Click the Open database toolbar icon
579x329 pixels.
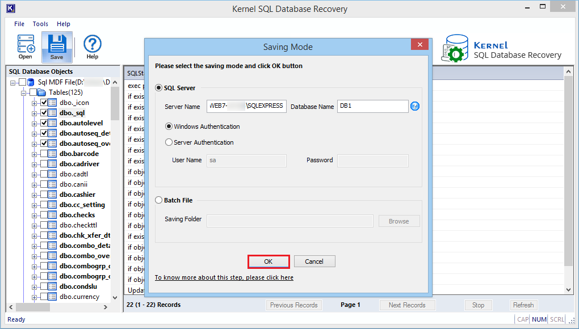tap(26, 44)
